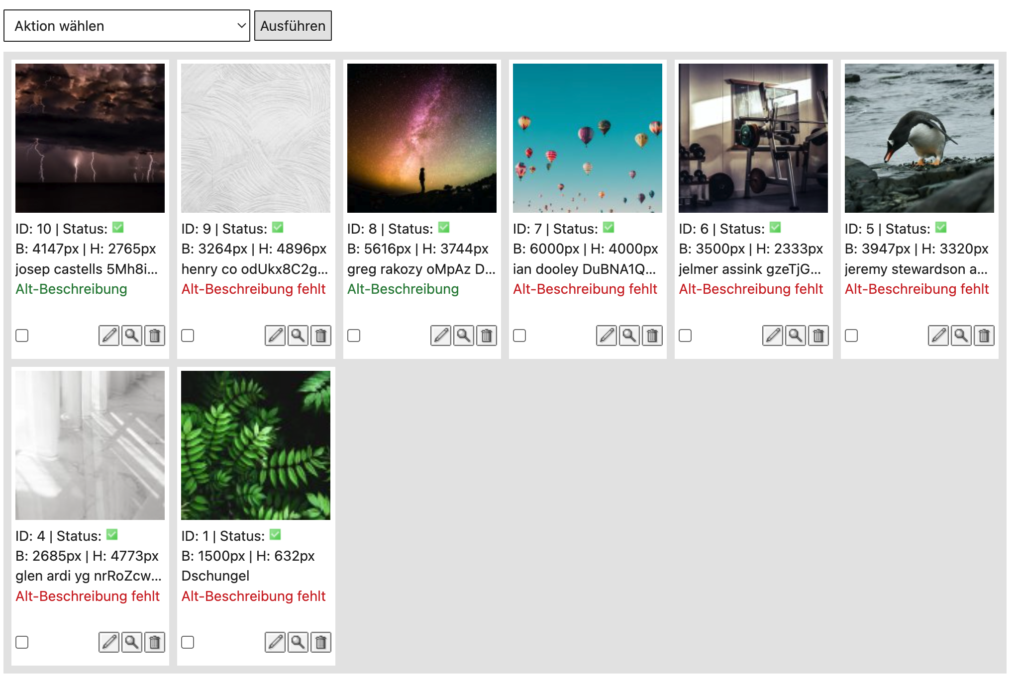Click the pencil icon for image ID 4
Image resolution: width=1018 pixels, height=681 pixels.
click(109, 642)
